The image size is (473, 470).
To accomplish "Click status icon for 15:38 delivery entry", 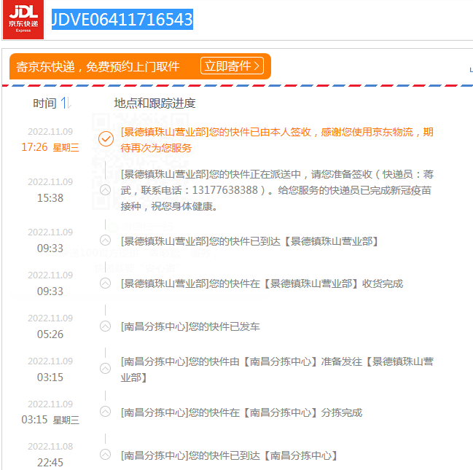I will click(105, 190).
